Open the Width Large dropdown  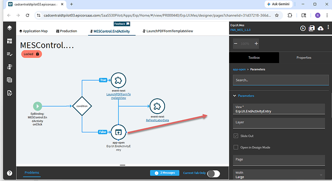click(279, 175)
